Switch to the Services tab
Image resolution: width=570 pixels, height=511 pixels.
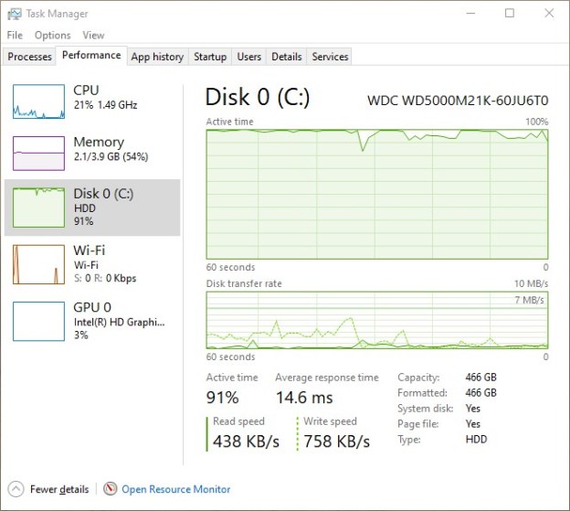(330, 57)
